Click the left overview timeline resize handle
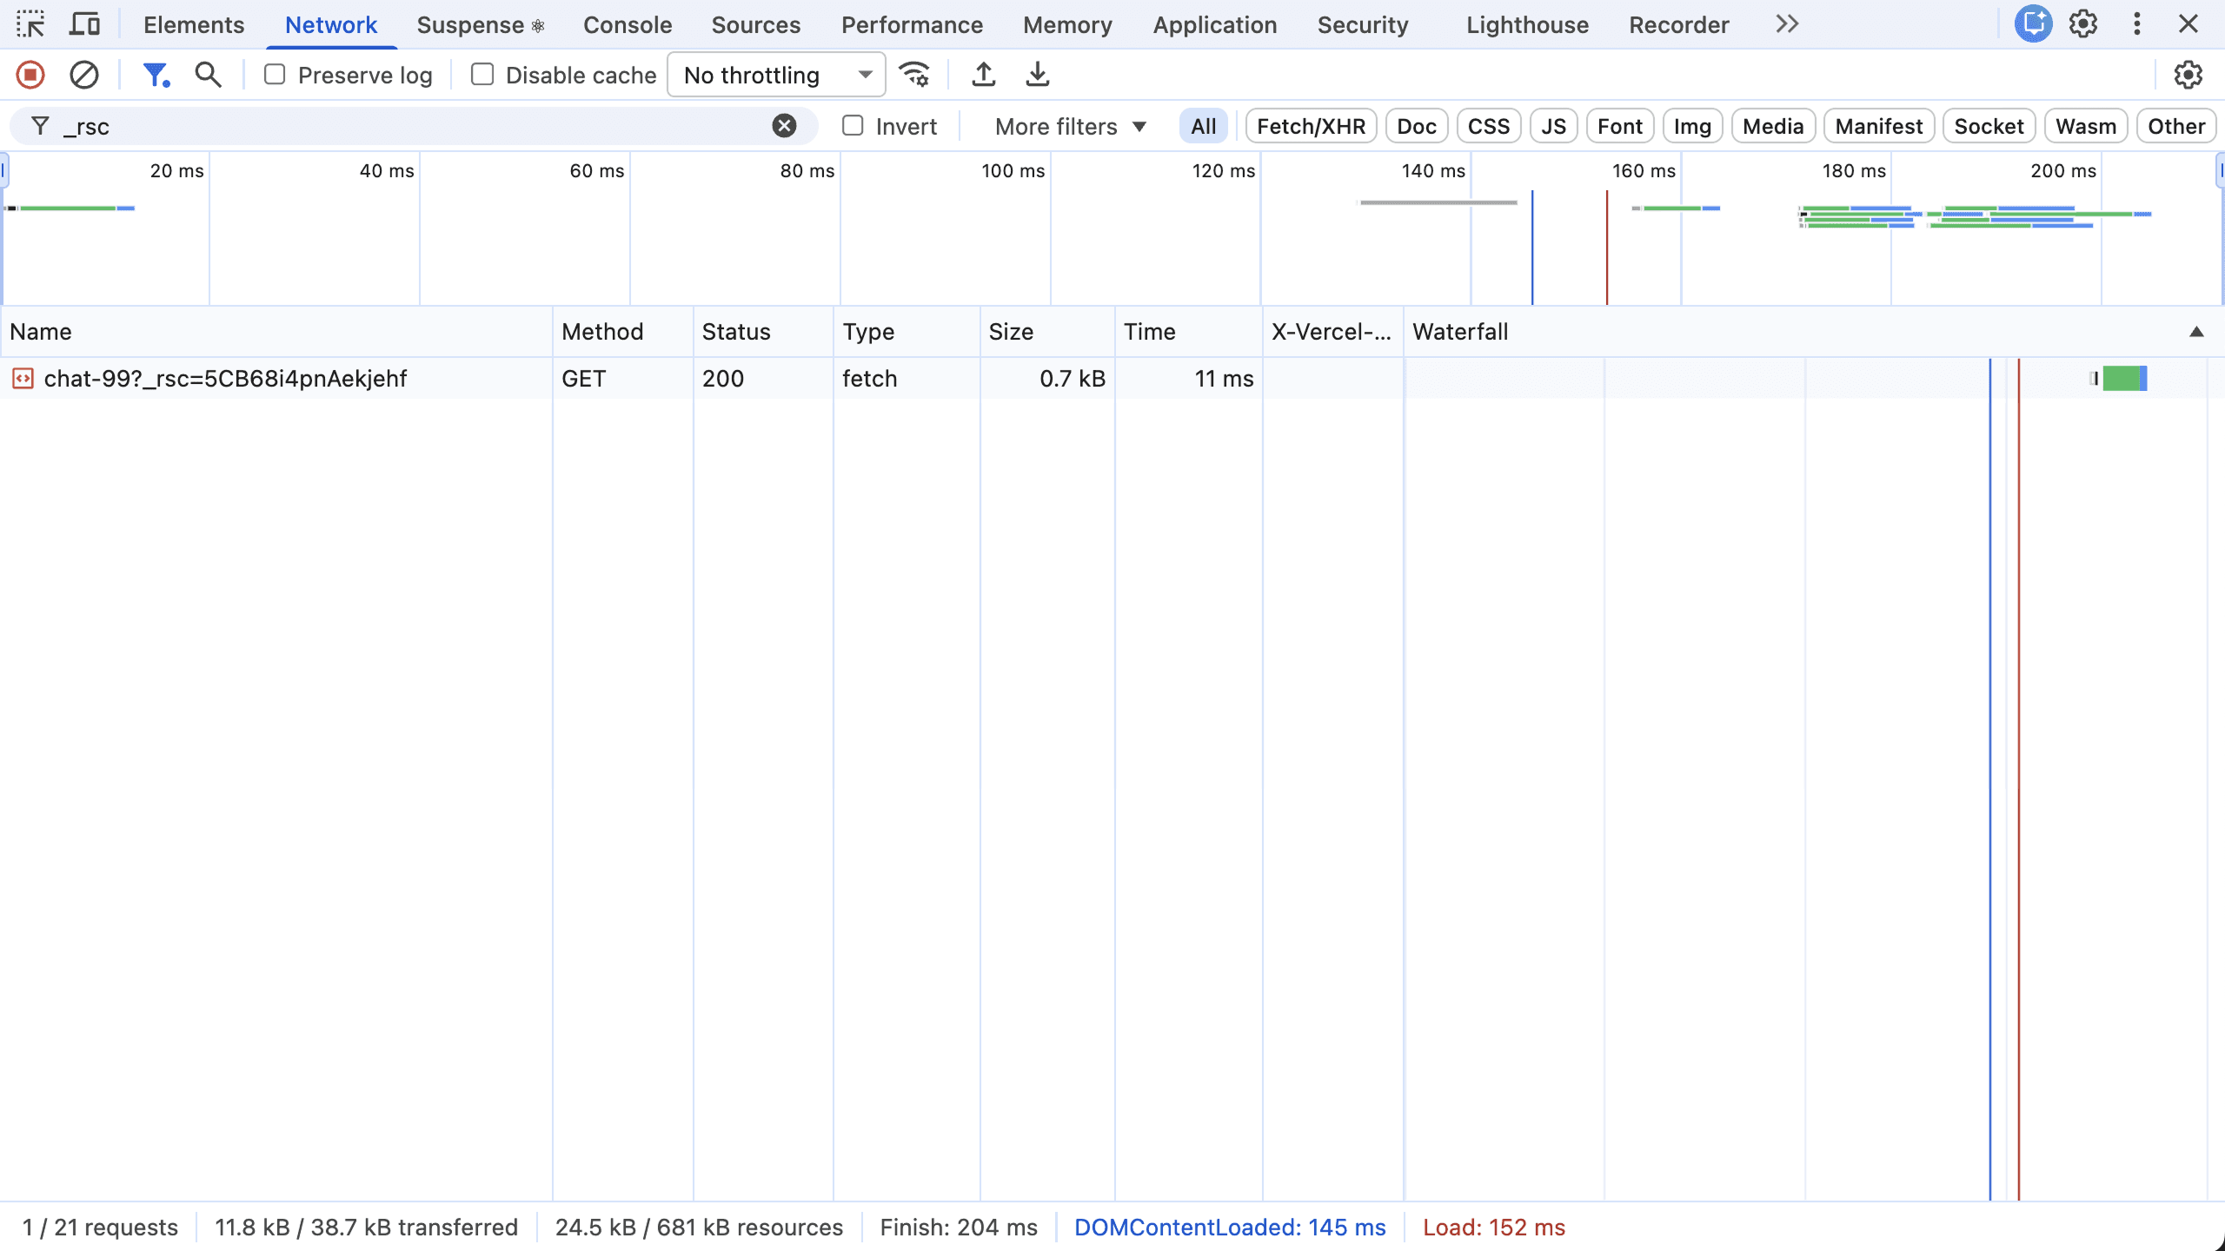Screen dimensions: 2225x1251 click(x=3, y=171)
